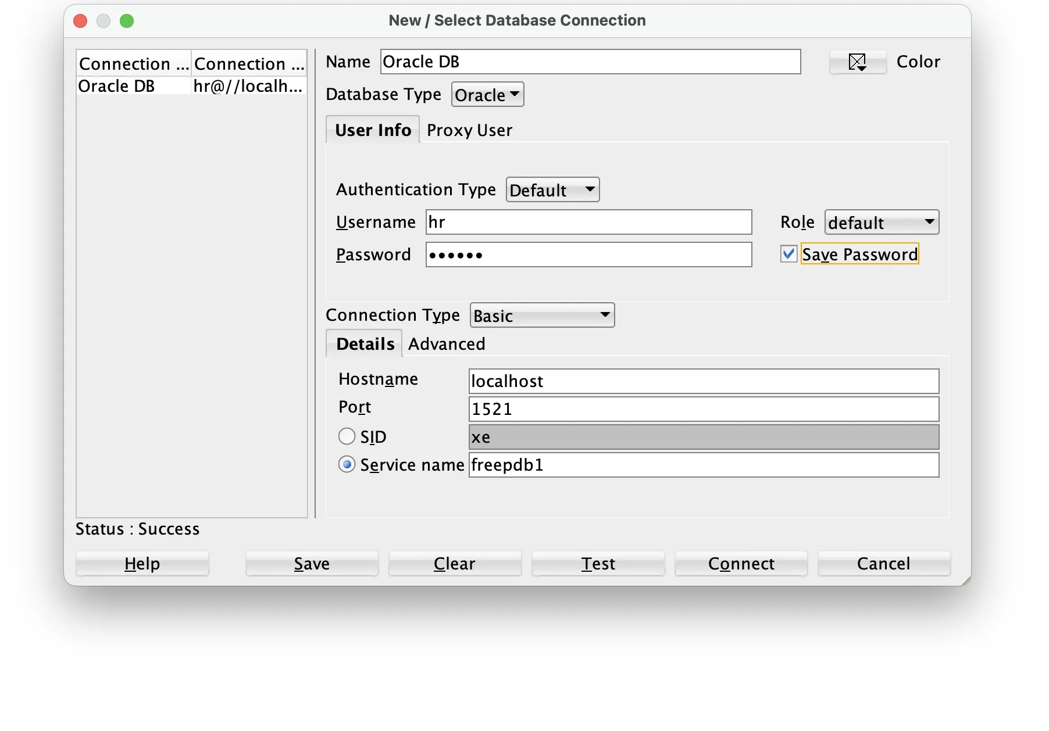Select the SID radio button
1049x731 pixels.
[x=347, y=436]
